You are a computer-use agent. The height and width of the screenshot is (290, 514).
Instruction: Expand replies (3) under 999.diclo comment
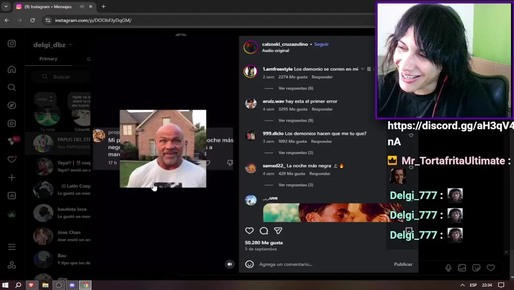295,153
